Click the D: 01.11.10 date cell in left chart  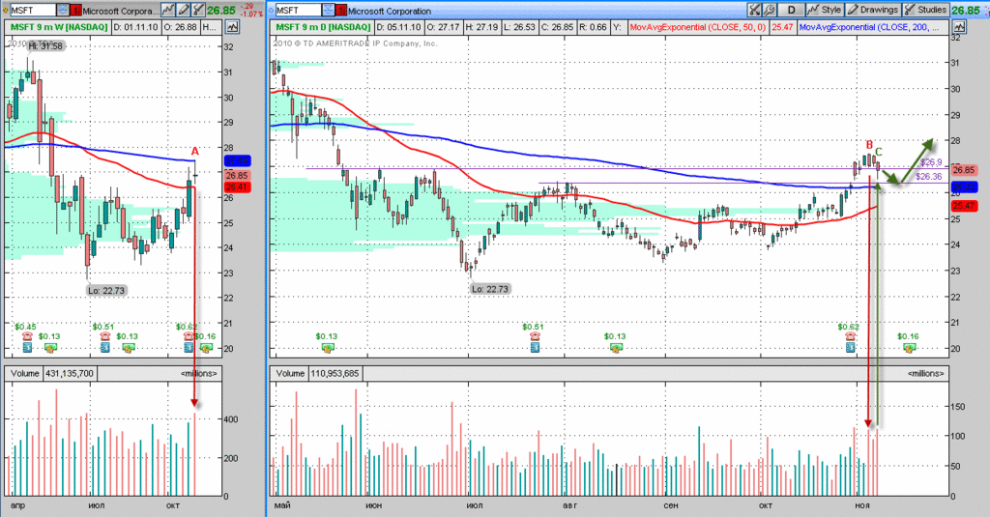pyautogui.click(x=135, y=27)
